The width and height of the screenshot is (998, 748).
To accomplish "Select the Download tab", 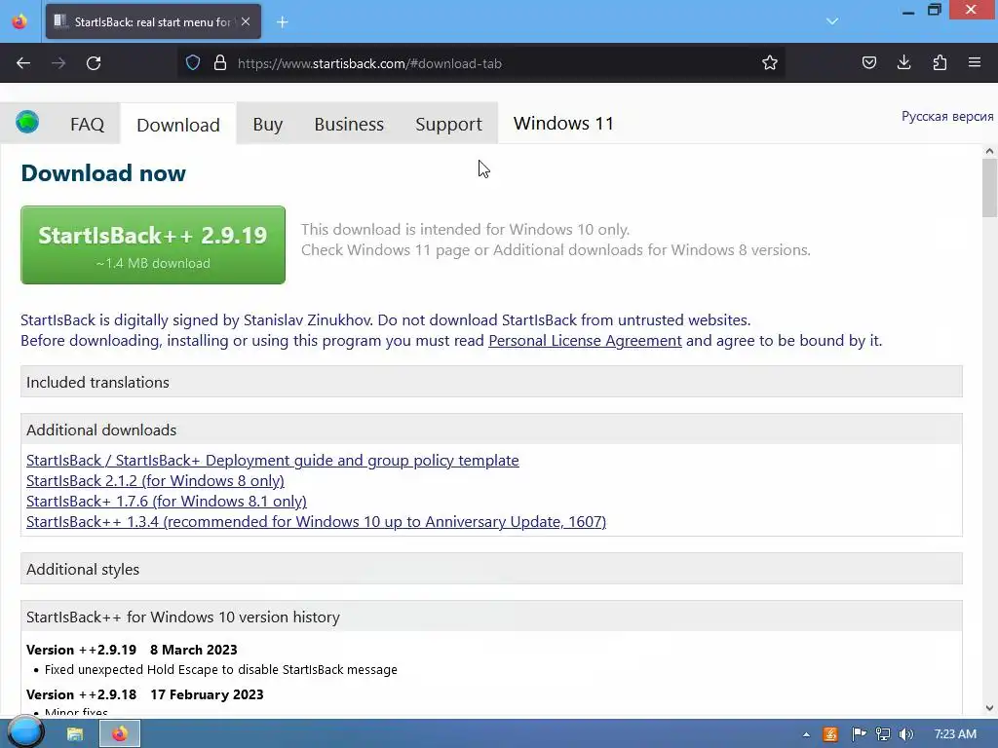I will [x=178, y=125].
